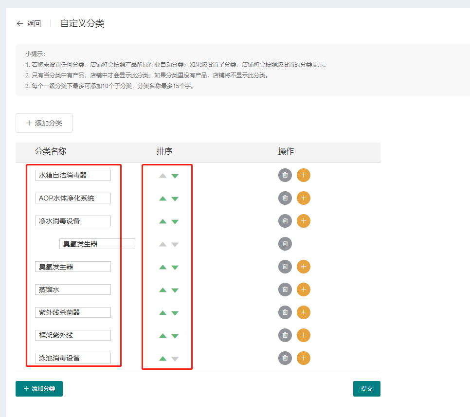
Task: Delete the 净水消毒设备 category
Action: coord(285,221)
